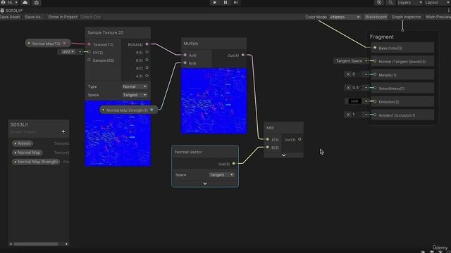Screen dimensions: 451x253
Task: Click the RGBA(4) output port
Action: pyautogui.click(x=147, y=44)
